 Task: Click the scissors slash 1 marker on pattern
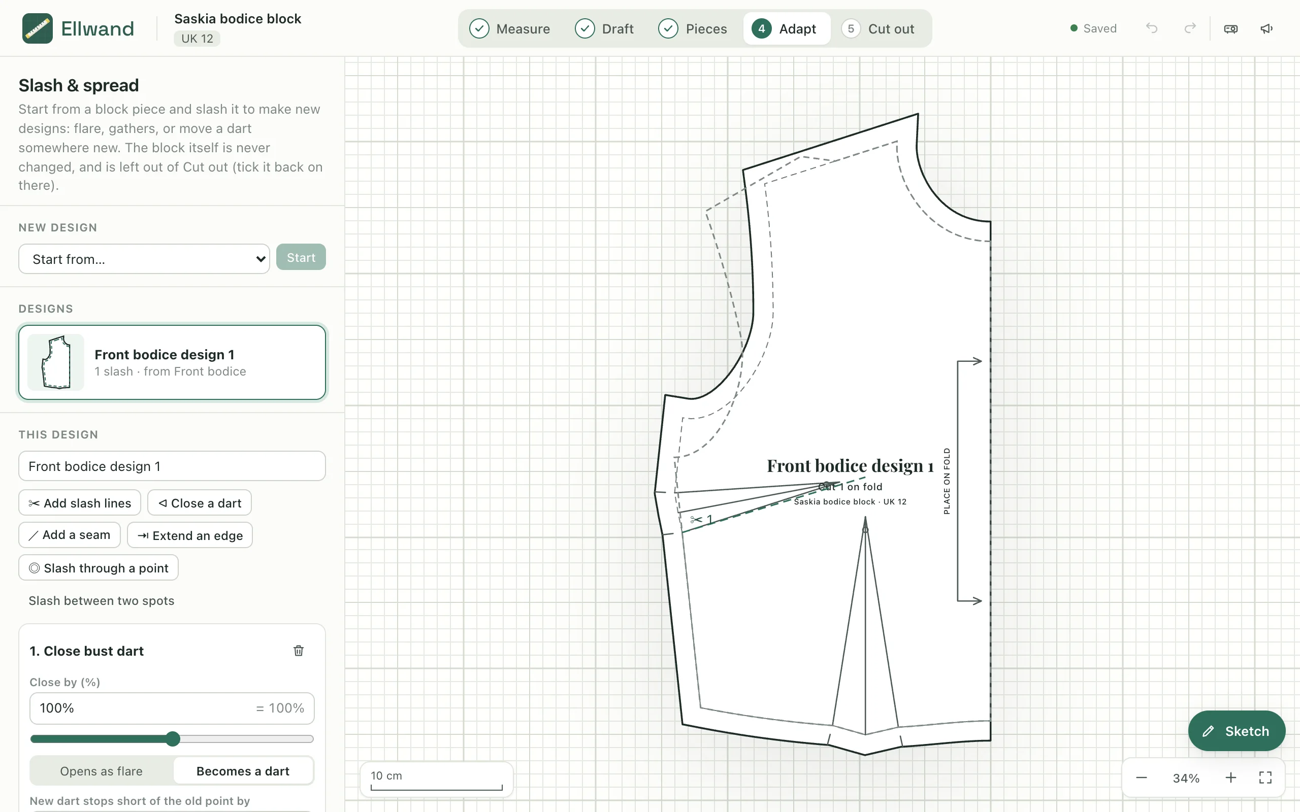702,519
